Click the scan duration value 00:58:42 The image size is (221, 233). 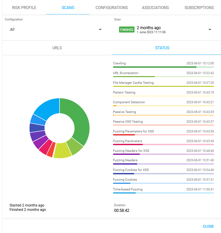[x=122, y=211]
